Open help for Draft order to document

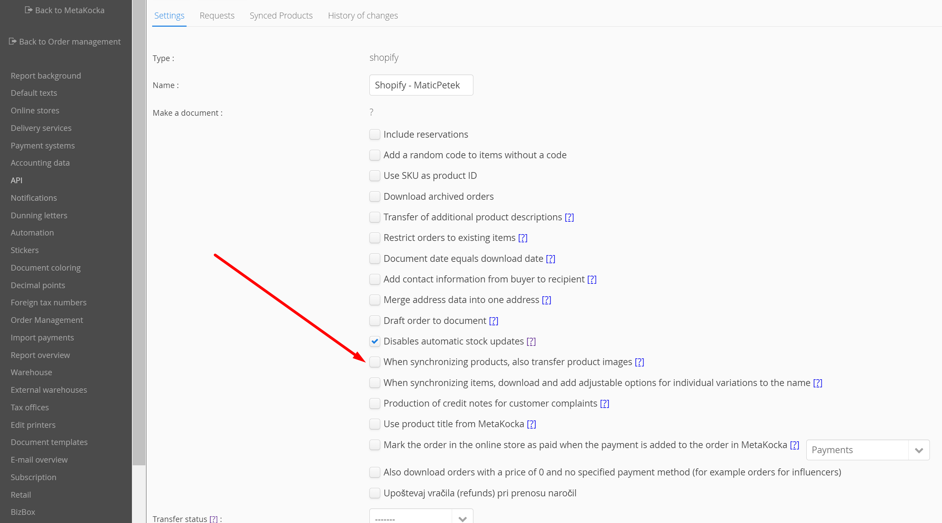pyautogui.click(x=493, y=321)
